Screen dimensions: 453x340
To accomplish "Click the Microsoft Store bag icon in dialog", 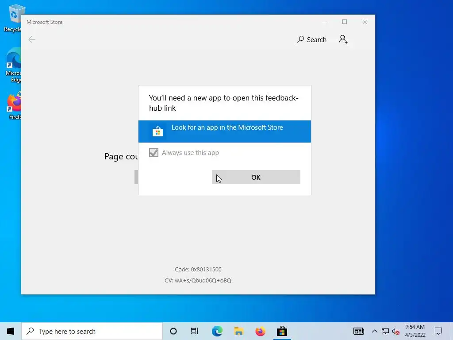I will tap(158, 131).
